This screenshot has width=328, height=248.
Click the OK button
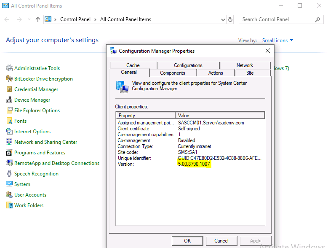tap(187, 241)
